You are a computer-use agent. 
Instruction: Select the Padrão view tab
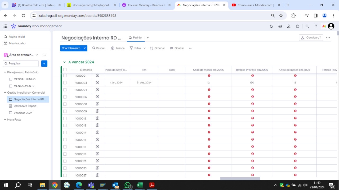pyautogui.click(x=135, y=38)
